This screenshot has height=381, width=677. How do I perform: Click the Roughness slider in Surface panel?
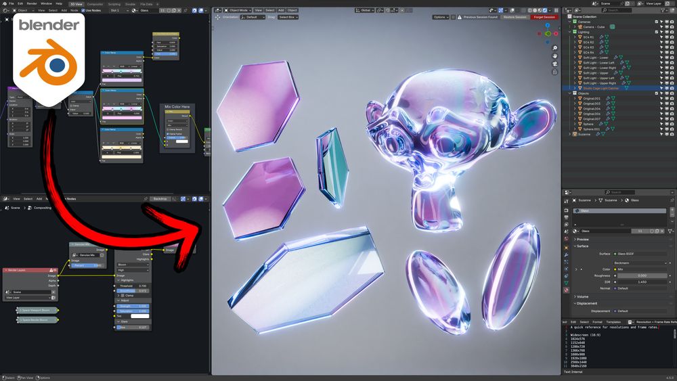[642, 275]
